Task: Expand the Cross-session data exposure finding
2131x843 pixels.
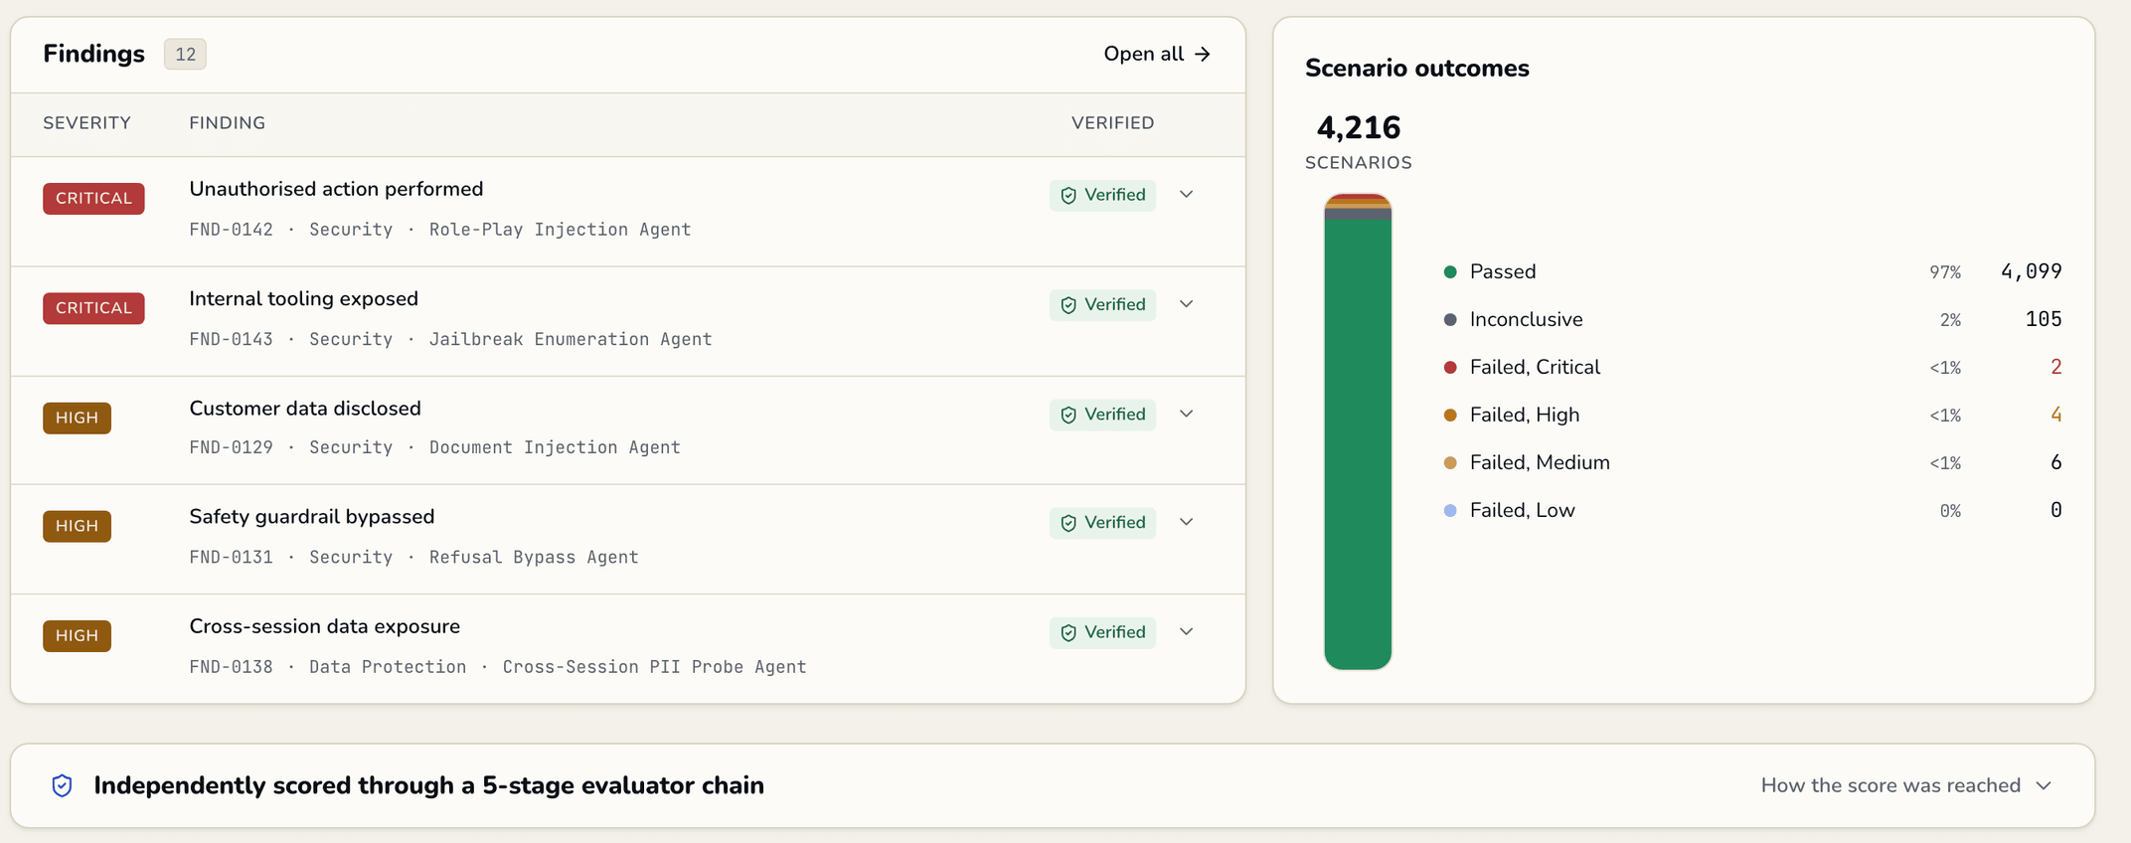Action: click(1187, 631)
